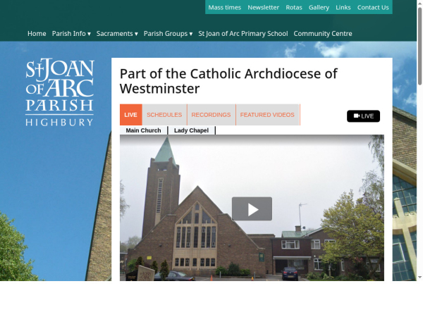
Task: Click the scrollbar down arrow
Action: point(419,277)
